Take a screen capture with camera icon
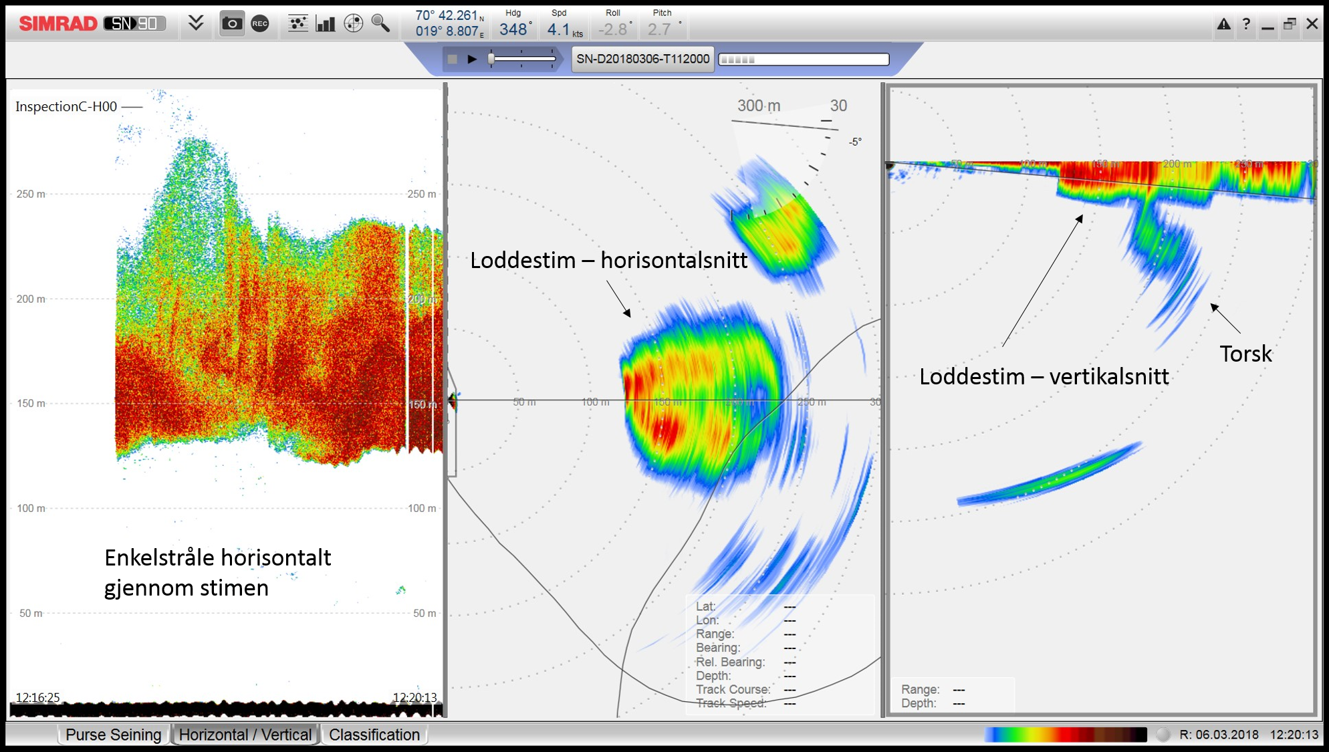The width and height of the screenshot is (1329, 752). click(x=232, y=23)
